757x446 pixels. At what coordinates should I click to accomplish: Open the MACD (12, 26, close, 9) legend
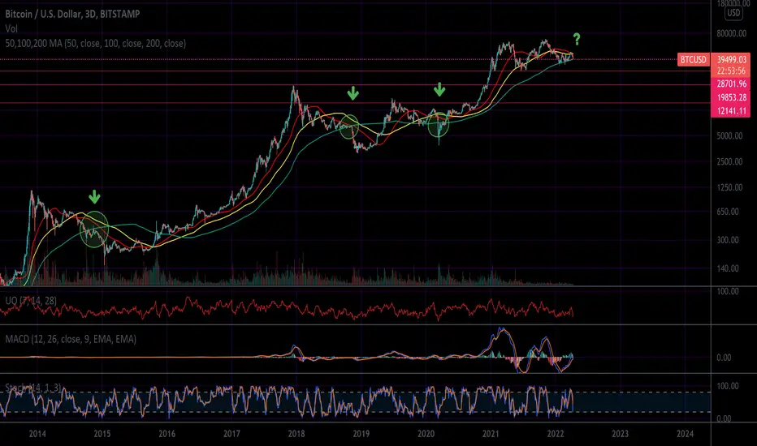(71, 340)
